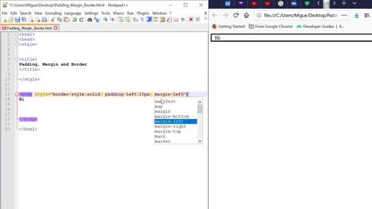Close the Padding_Margin_Border.html tab
Screen dimensions: 372x209
(56, 28)
